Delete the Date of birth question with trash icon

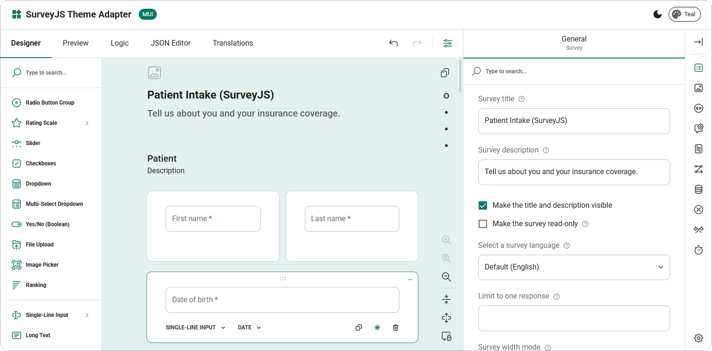pyautogui.click(x=396, y=328)
